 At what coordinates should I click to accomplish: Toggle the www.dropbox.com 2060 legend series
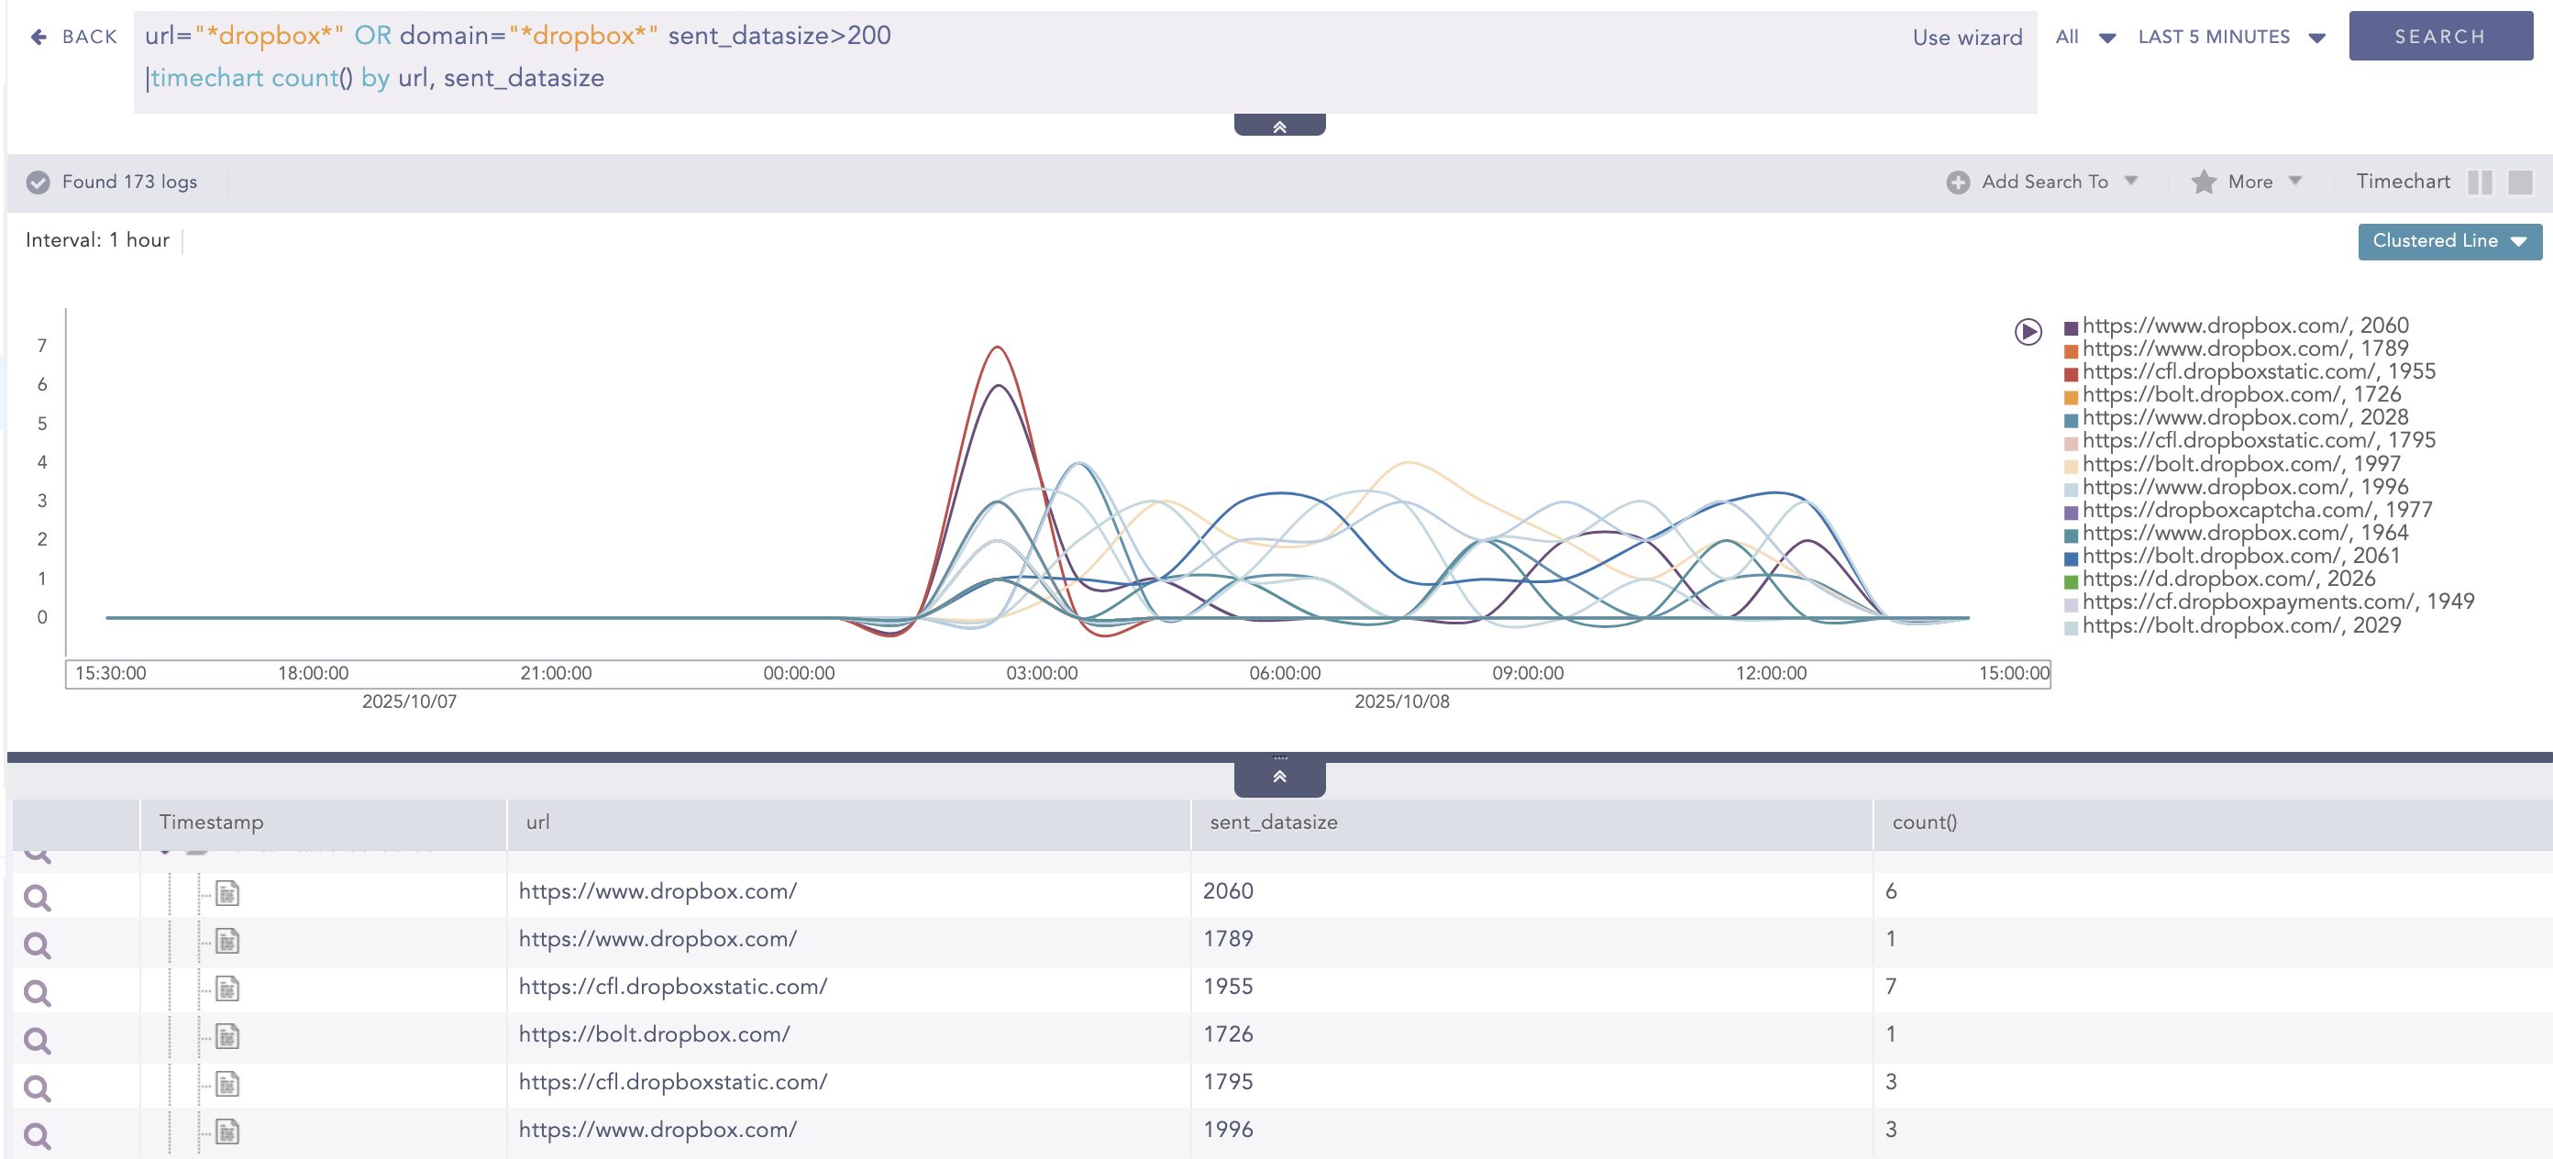pyautogui.click(x=2244, y=326)
